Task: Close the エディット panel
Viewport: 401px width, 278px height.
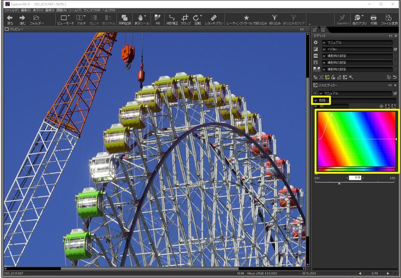Action: [x=395, y=36]
